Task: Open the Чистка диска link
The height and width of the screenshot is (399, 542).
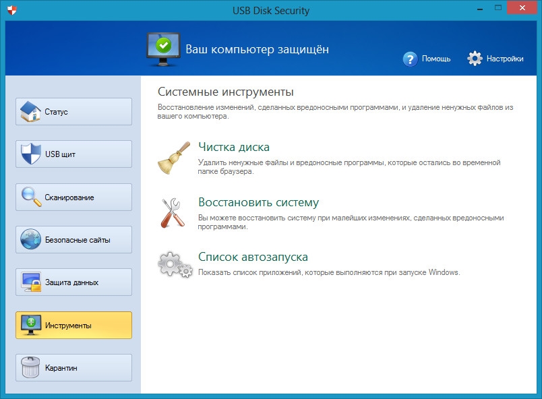Action: coord(234,147)
